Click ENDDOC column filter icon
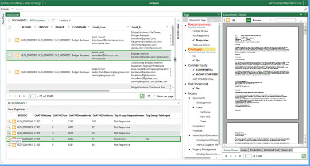 coord(52,27)
